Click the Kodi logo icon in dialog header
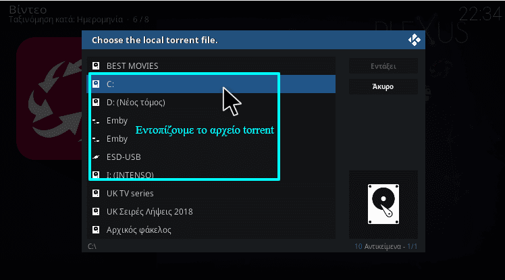Screen dimensions: 505x280 click(414, 40)
